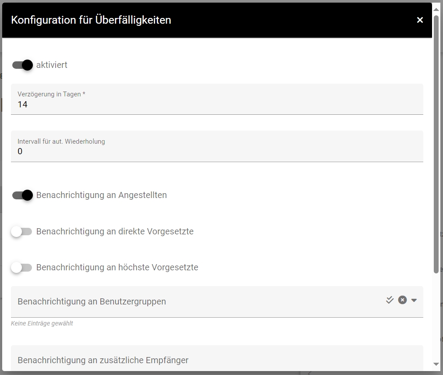Click the 'Benachrichtigung an direkte Vorgesetzte' label
The image size is (443, 375).
coord(115,232)
